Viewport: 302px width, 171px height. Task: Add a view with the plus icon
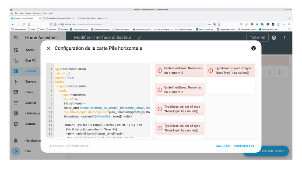269,72
